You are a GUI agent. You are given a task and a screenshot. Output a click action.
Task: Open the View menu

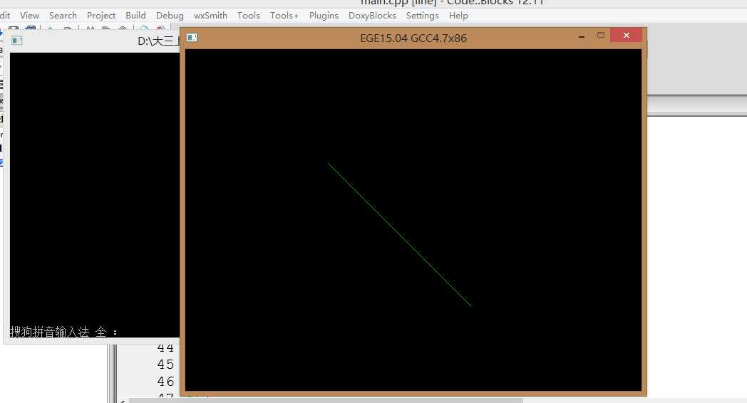click(29, 16)
